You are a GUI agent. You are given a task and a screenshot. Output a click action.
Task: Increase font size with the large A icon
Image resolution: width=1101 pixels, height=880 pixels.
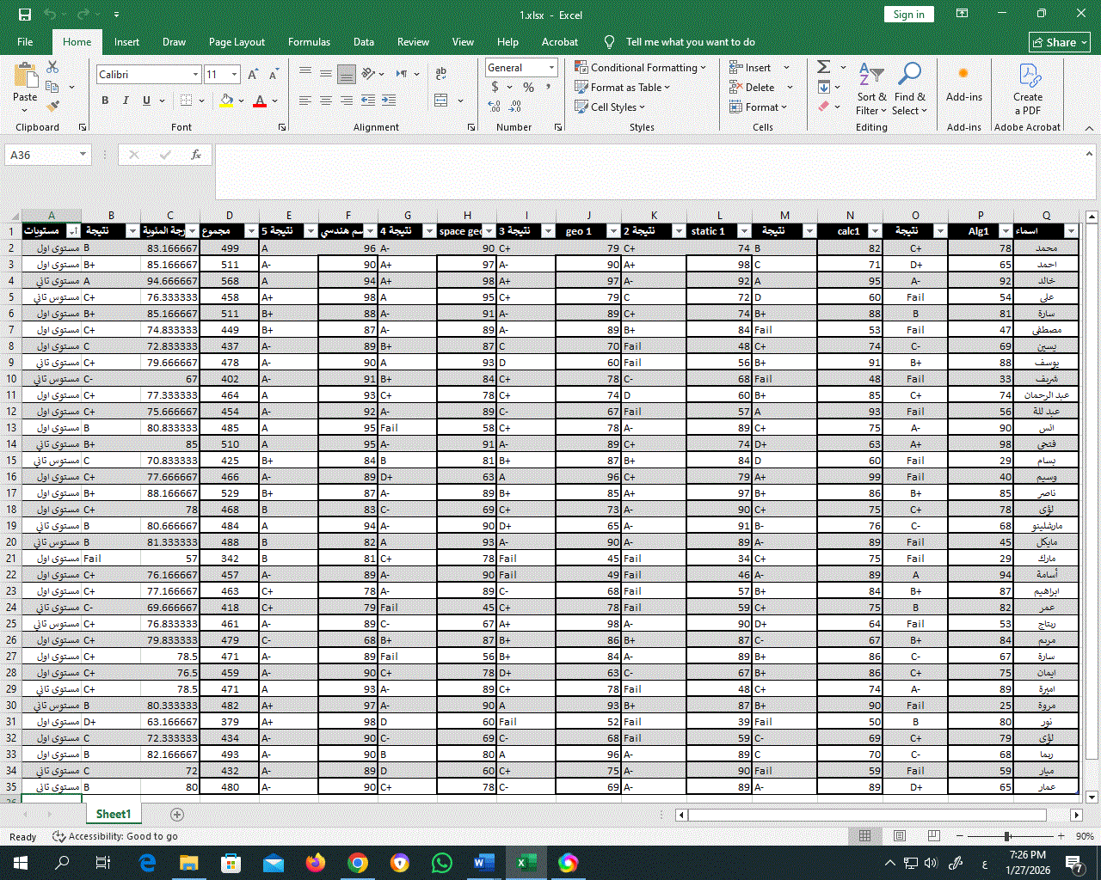click(253, 75)
